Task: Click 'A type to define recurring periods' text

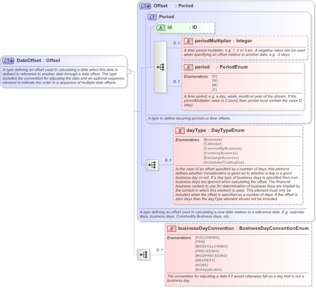Action: (189, 118)
